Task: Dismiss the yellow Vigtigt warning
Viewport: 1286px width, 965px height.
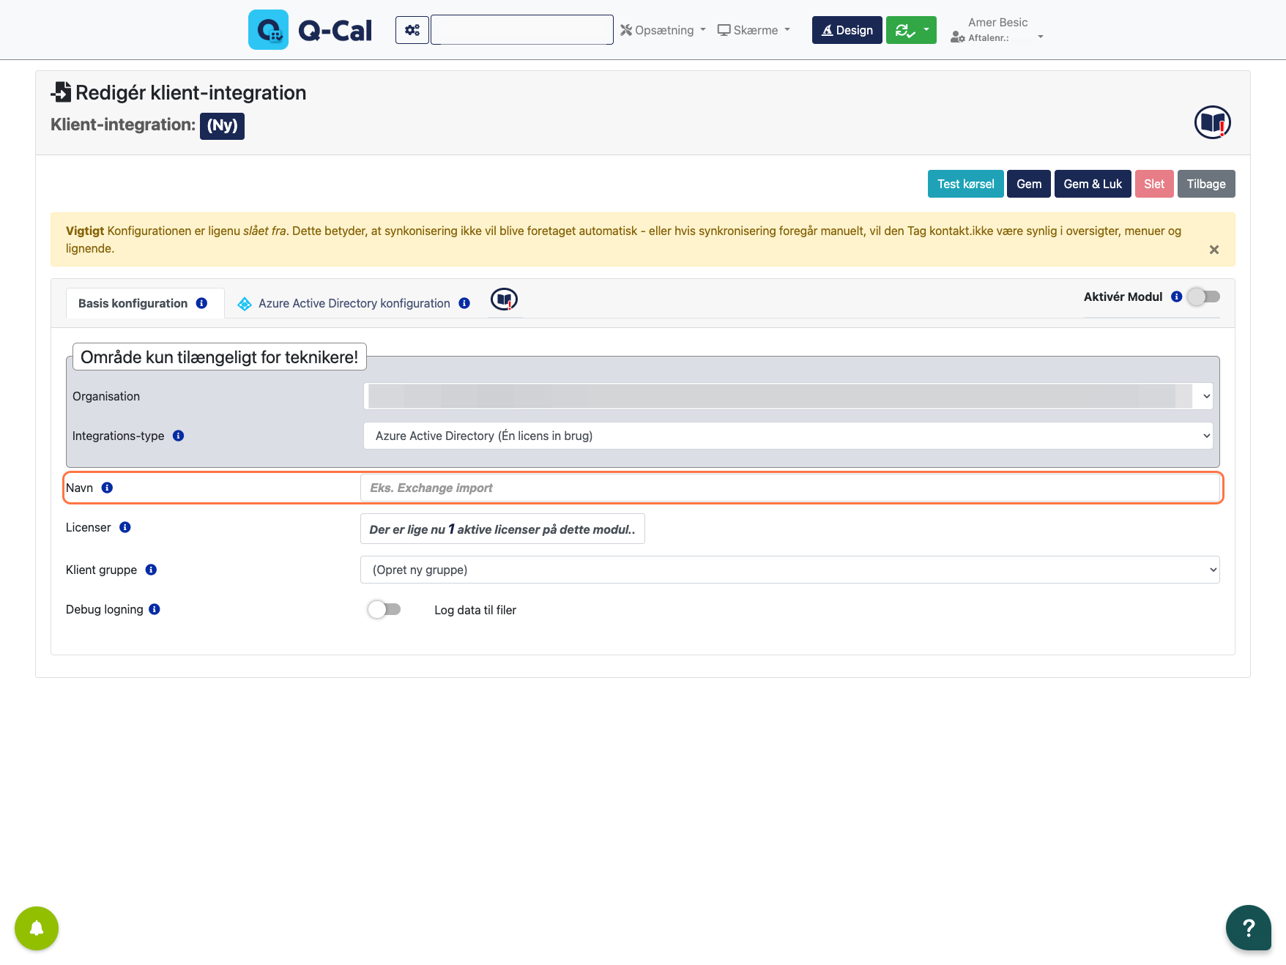Action: click(1214, 250)
